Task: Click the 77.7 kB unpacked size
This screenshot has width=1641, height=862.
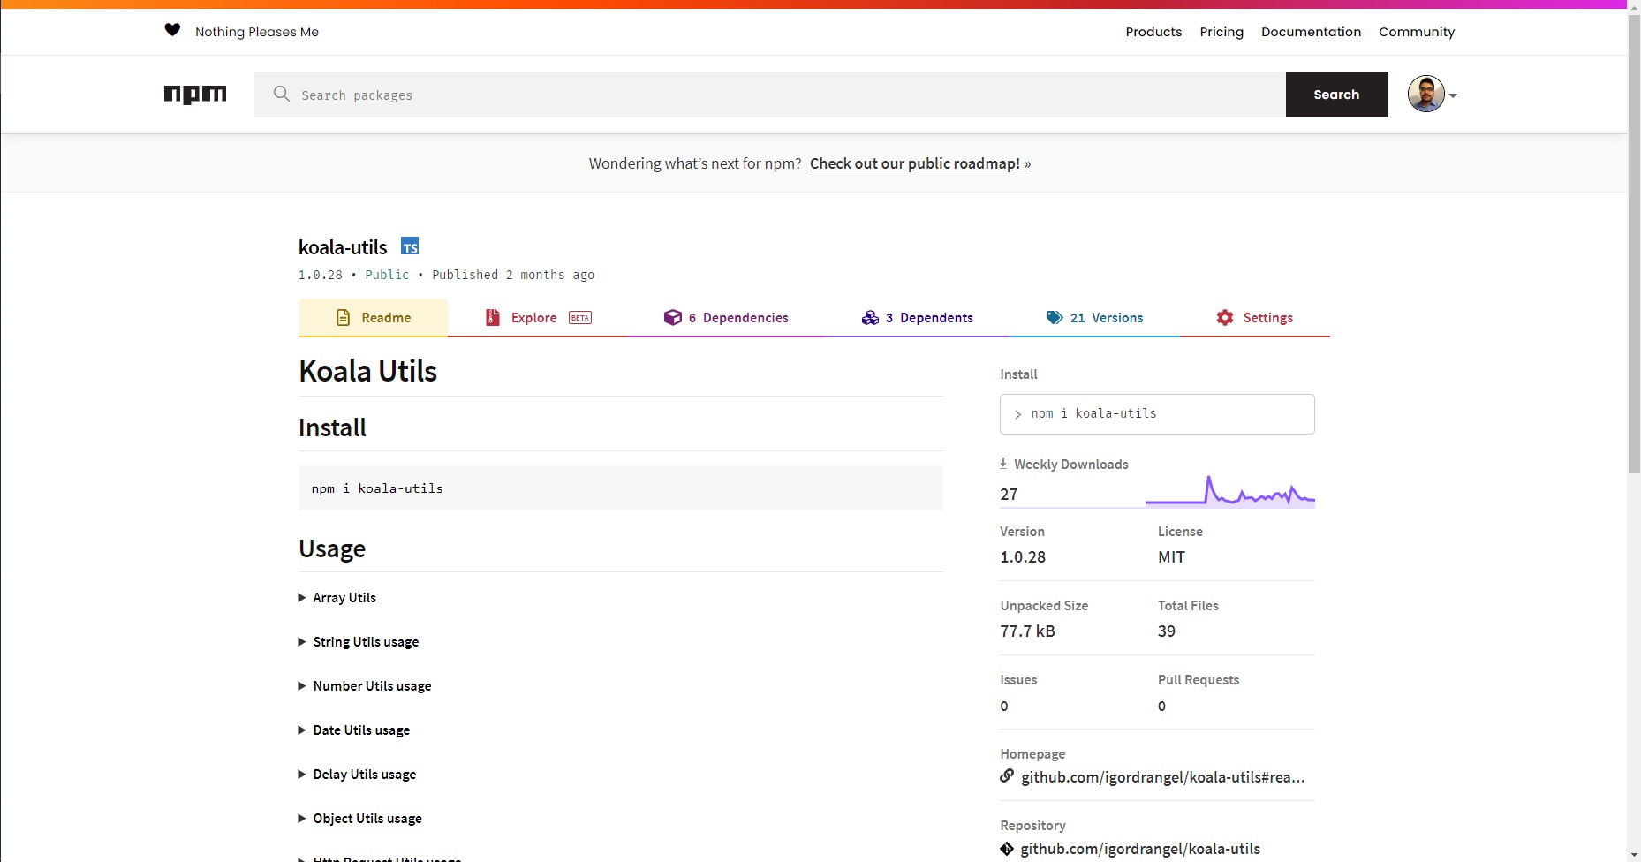Action: click(1027, 631)
